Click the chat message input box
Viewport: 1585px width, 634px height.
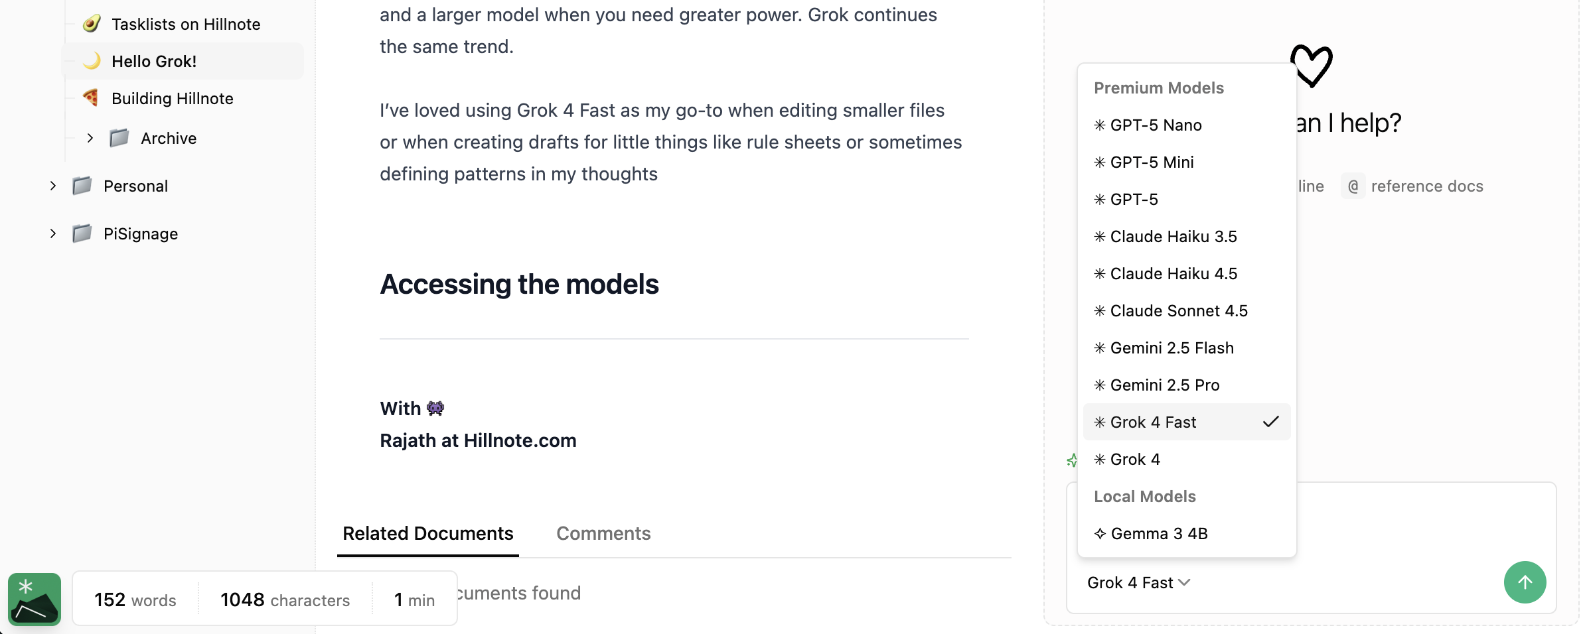coord(1394,524)
